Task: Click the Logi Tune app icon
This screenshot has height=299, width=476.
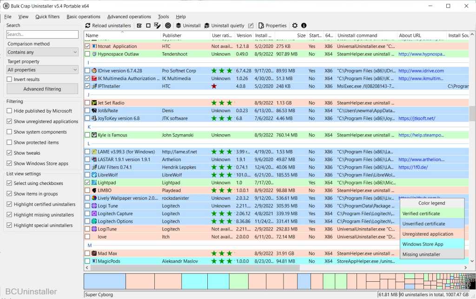Action: pyautogui.click(x=94, y=206)
